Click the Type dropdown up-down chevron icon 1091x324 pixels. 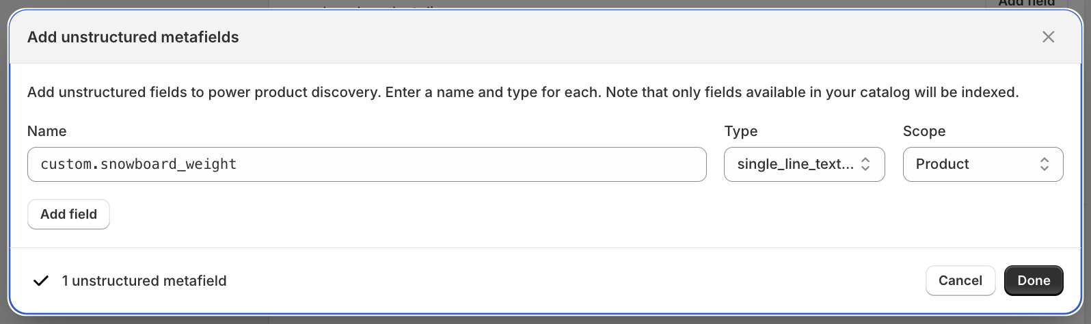coord(865,164)
